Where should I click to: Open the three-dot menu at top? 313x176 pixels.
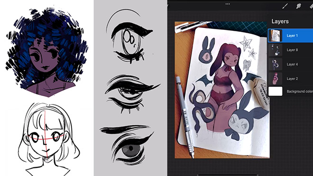click(228, 4)
